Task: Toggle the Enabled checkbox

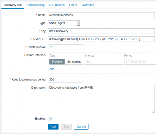Action: coord(50,118)
